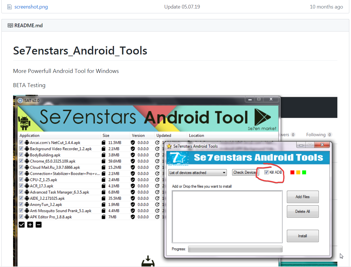Viewport: 351px width, 267px height.
Task: Select the Advanced Task Manager_6.3.5.apk row
Action: 91,192
